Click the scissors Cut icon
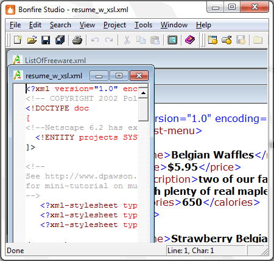 (x=127, y=40)
